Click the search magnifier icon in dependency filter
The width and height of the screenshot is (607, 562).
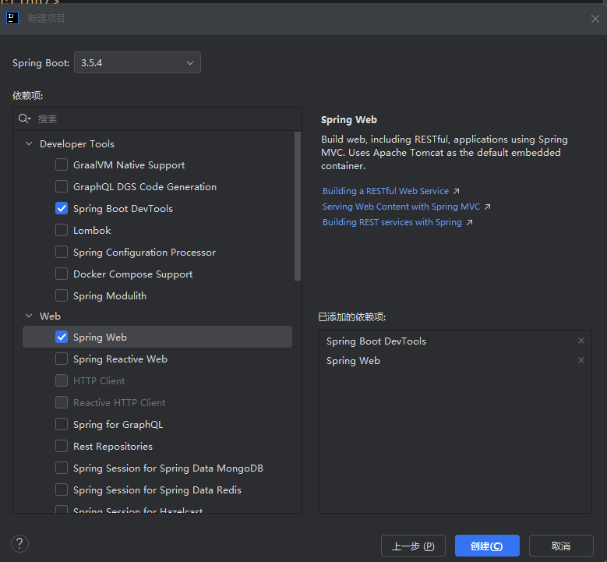pos(24,118)
